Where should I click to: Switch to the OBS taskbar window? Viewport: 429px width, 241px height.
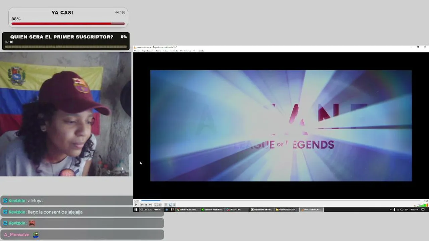coord(151,210)
